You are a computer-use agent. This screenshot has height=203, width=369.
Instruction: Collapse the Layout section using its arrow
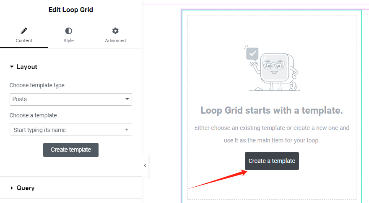pos(12,67)
